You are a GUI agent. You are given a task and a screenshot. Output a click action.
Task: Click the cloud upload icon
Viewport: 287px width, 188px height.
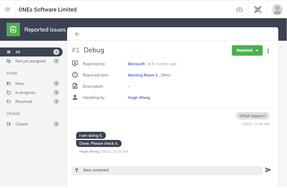pos(239,10)
